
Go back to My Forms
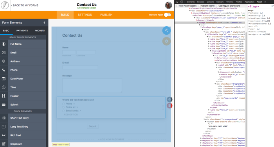point(25,5)
